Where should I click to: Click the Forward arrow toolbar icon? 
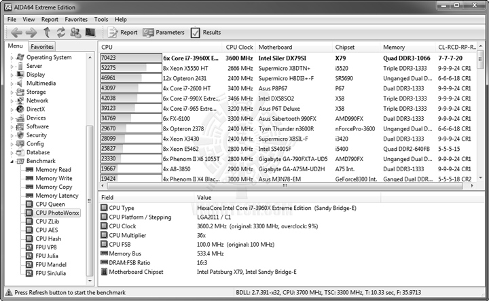point(31,33)
